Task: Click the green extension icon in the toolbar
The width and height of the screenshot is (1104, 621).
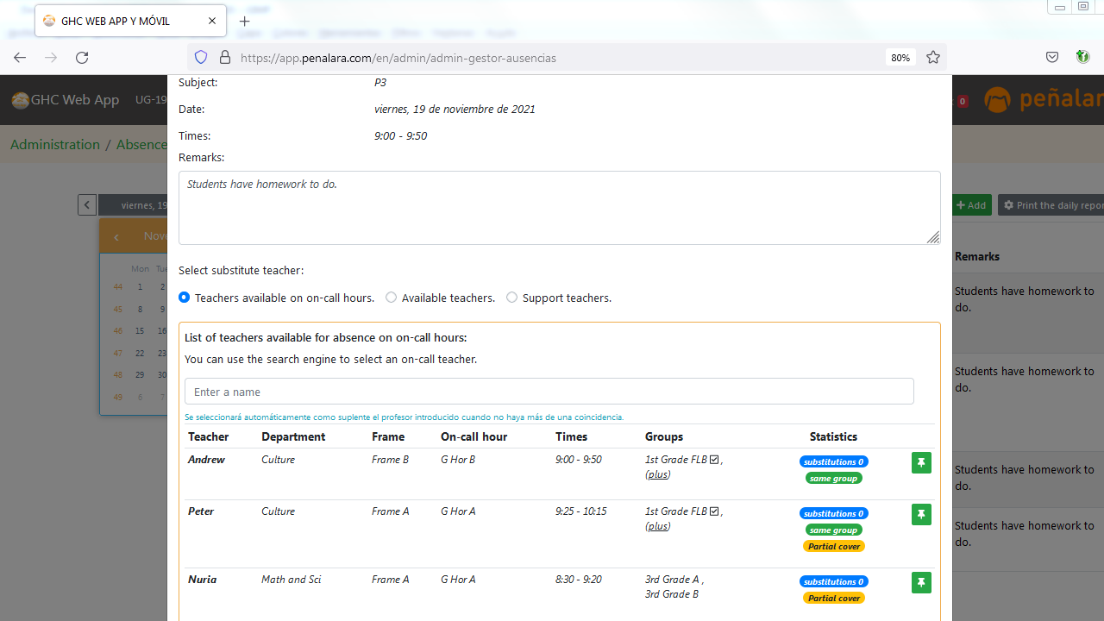Action: click(1082, 58)
